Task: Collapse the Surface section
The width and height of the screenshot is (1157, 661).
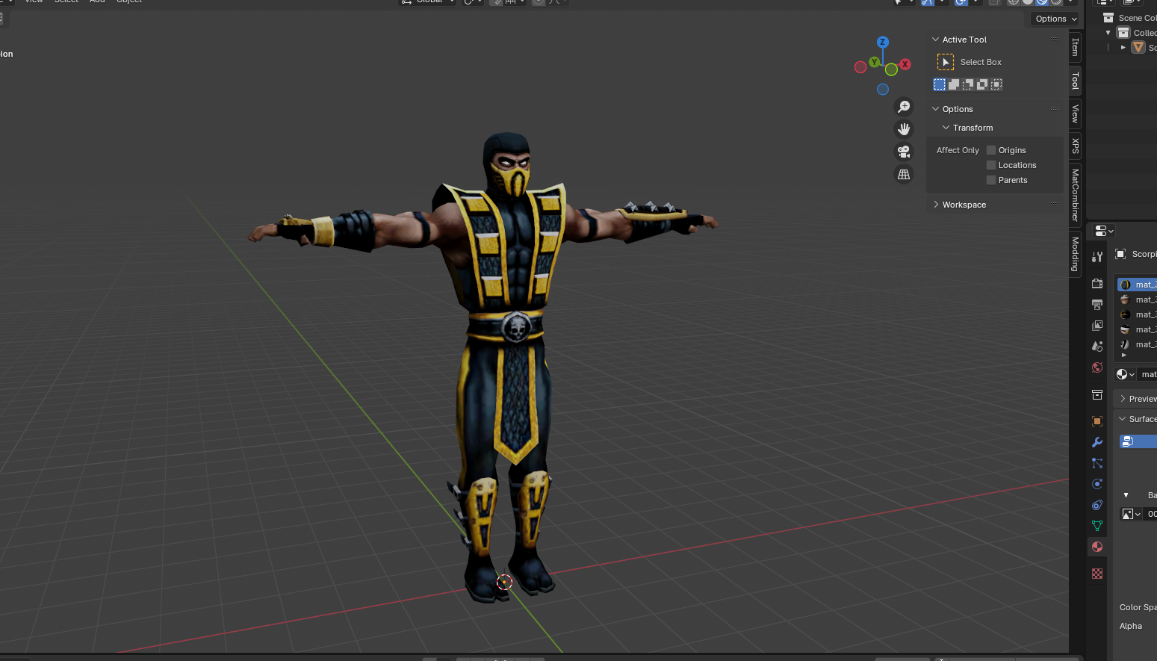Action: coord(1135,418)
